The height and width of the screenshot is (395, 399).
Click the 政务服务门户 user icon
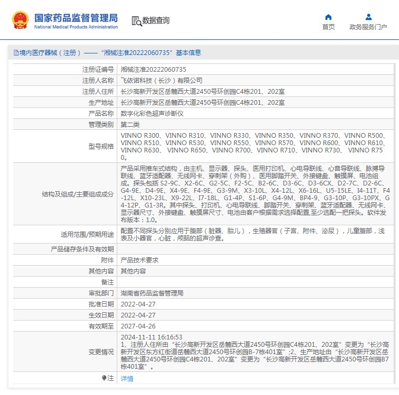368,17
